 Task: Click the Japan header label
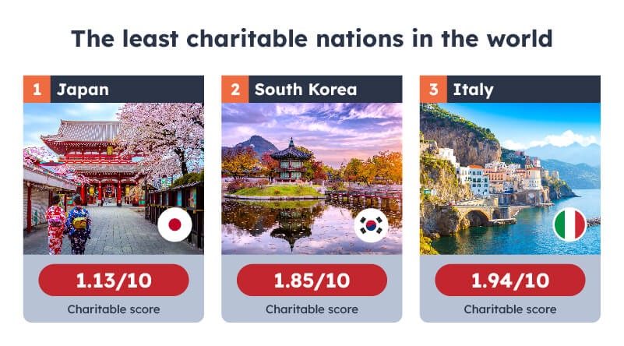coord(83,90)
